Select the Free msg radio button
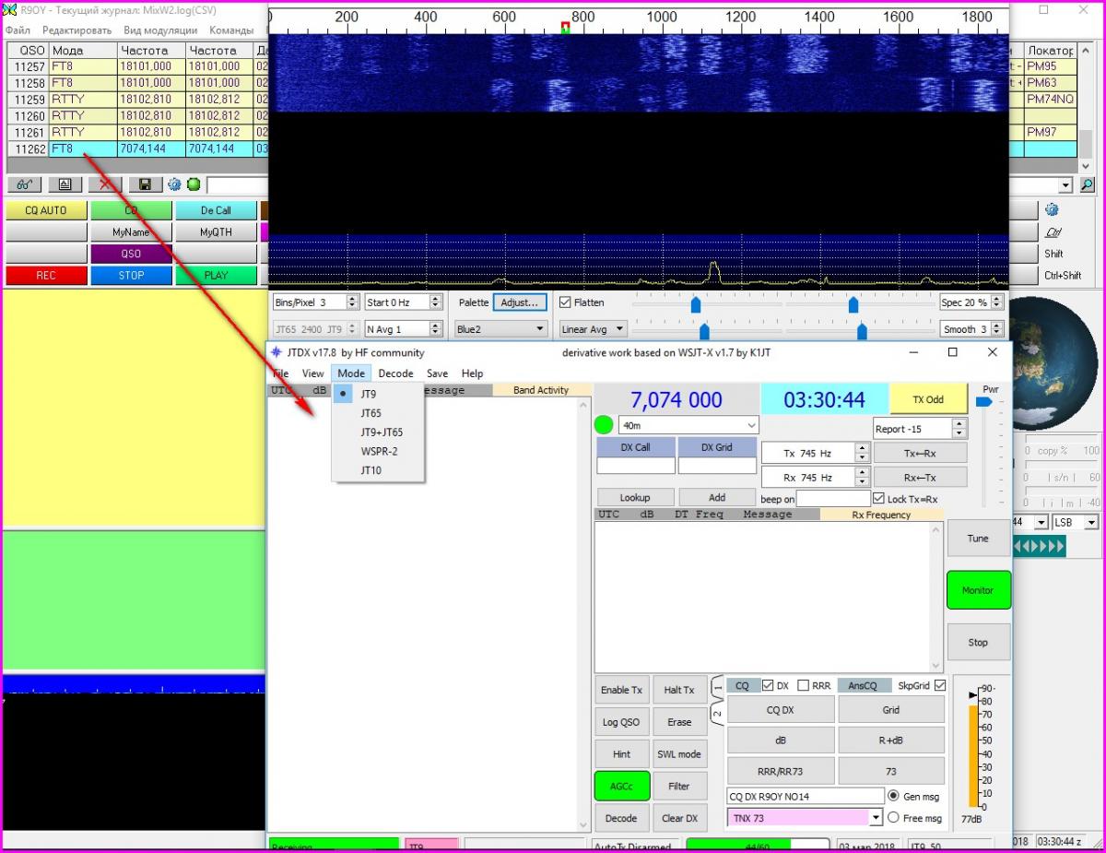Viewport: 1106px width, 853px height. (x=893, y=818)
